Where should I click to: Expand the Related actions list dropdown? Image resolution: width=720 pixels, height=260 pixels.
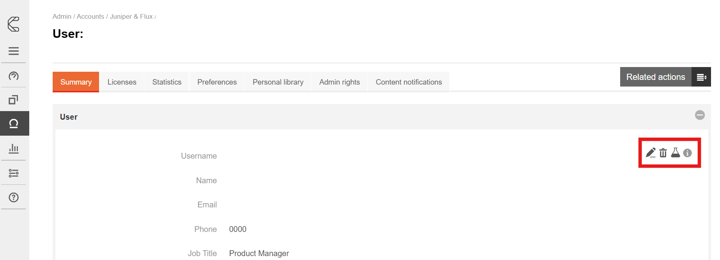pyautogui.click(x=701, y=77)
